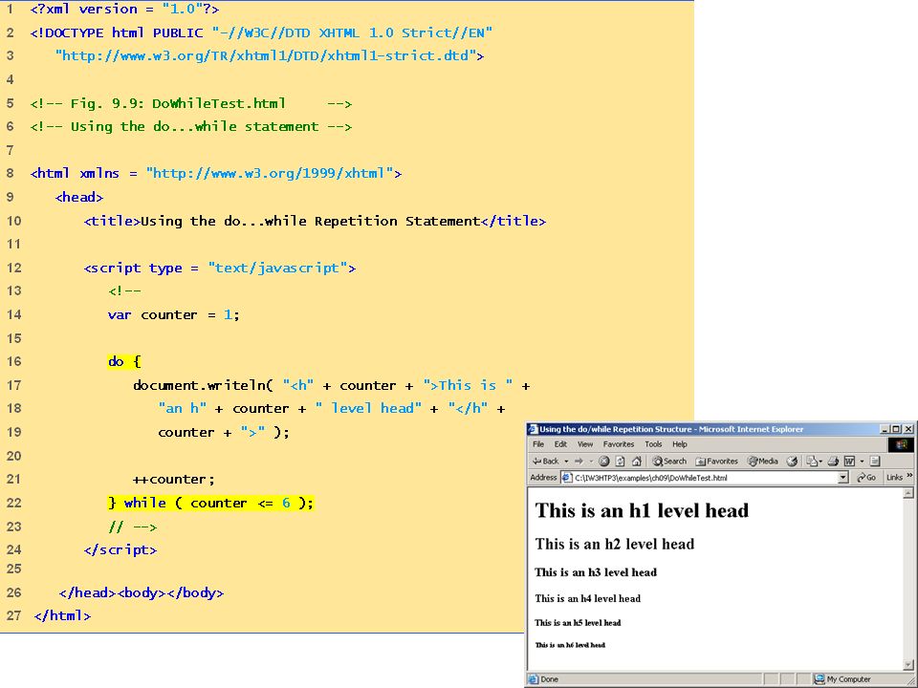Open the File menu
The height and width of the screenshot is (688, 918).
538,444
